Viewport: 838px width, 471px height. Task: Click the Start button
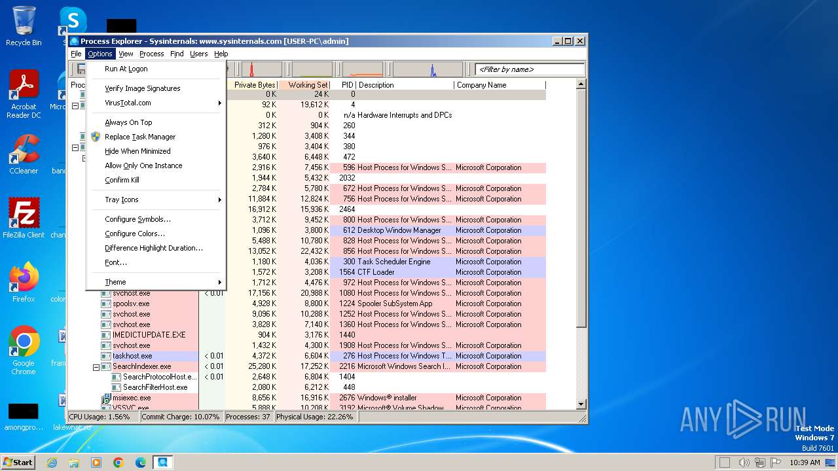coord(18,462)
